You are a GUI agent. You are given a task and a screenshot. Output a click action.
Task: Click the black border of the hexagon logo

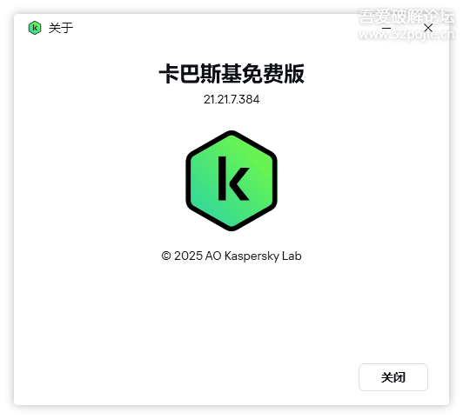click(188, 181)
